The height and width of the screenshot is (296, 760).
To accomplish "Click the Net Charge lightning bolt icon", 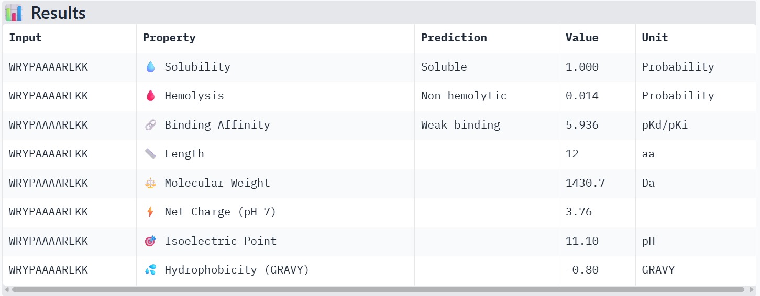I will point(150,212).
